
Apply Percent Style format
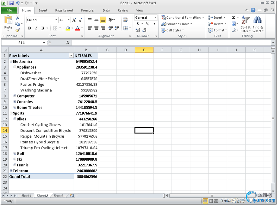click(148, 24)
